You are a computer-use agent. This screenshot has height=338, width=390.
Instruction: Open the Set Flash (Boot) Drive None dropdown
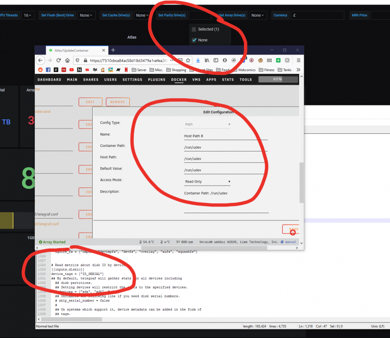click(x=86, y=15)
